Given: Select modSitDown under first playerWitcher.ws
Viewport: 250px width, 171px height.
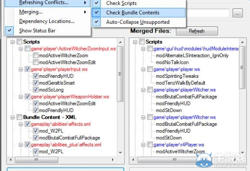Looking at the screenshot, I should click(169, 110).
